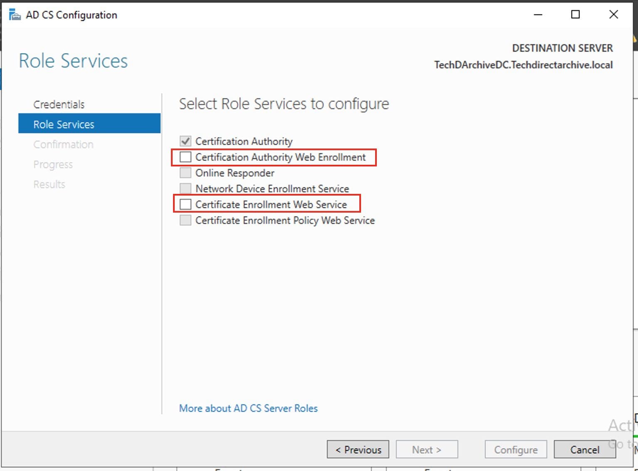Viewport: 638px width, 471px height.
Task: Cancel the AD CS configuration wizard
Action: click(x=584, y=449)
